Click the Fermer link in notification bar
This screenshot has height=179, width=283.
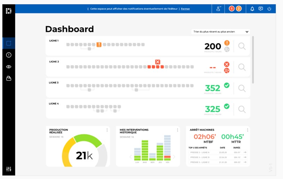(x=185, y=9)
